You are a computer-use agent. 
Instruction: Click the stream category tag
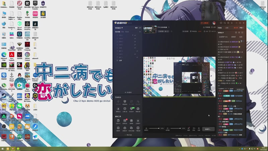[x=163, y=32]
